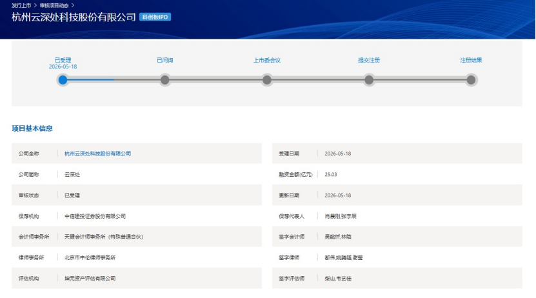Click the names listed in the 保荐代表人 row
Viewport: 536px width, 298px height.
(341, 216)
